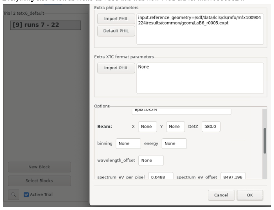Toggle the Active Trial checkbox
The image size is (274, 210).
point(26,194)
